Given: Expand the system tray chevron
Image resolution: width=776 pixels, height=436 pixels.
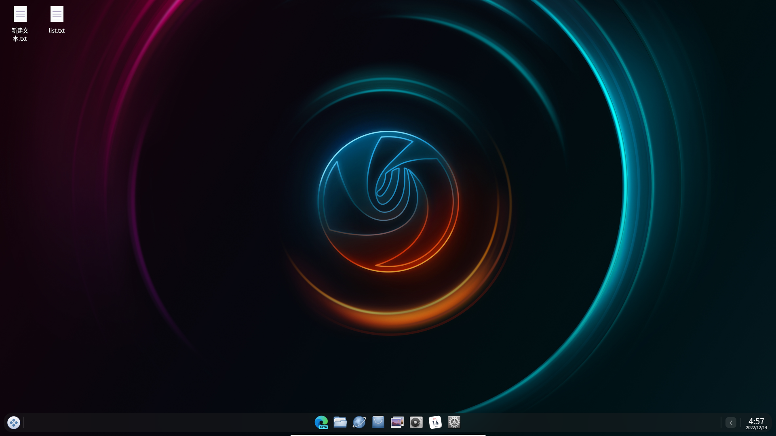Looking at the screenshot, I should (x=731, y=422).
